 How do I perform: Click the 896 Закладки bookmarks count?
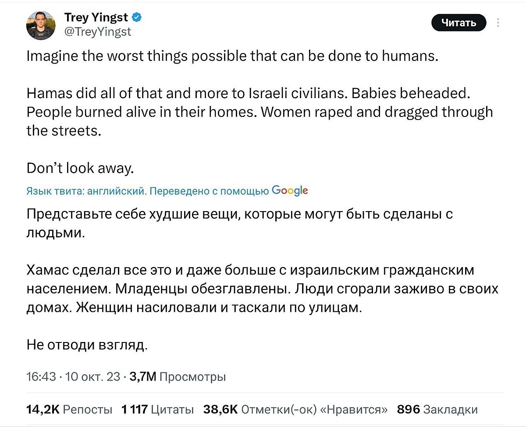437,409
